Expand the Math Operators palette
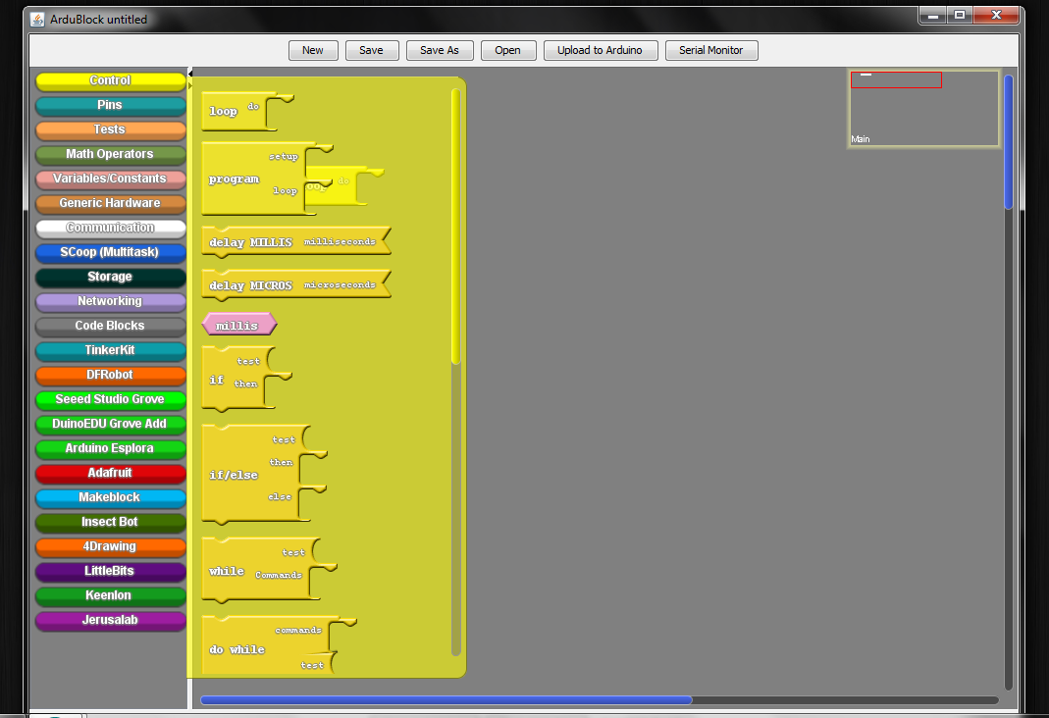 [110, 154]
